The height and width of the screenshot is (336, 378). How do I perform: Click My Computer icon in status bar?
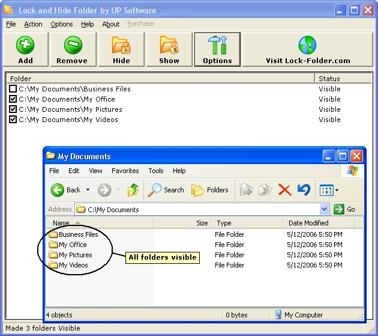tap(278, 314)
